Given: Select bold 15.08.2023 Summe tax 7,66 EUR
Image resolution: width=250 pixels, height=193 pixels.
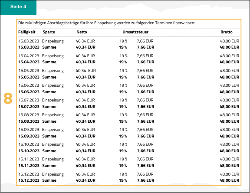Looking at the screenshot, I should click(145, 121).
